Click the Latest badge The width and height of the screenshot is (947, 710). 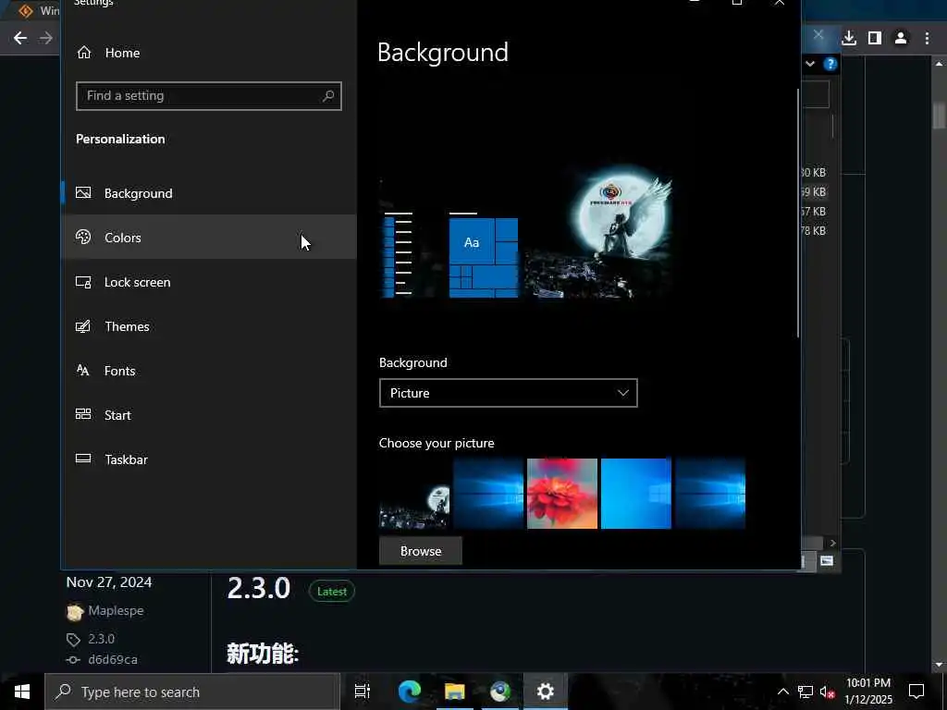pyautogui.click(x=332, y=592)
